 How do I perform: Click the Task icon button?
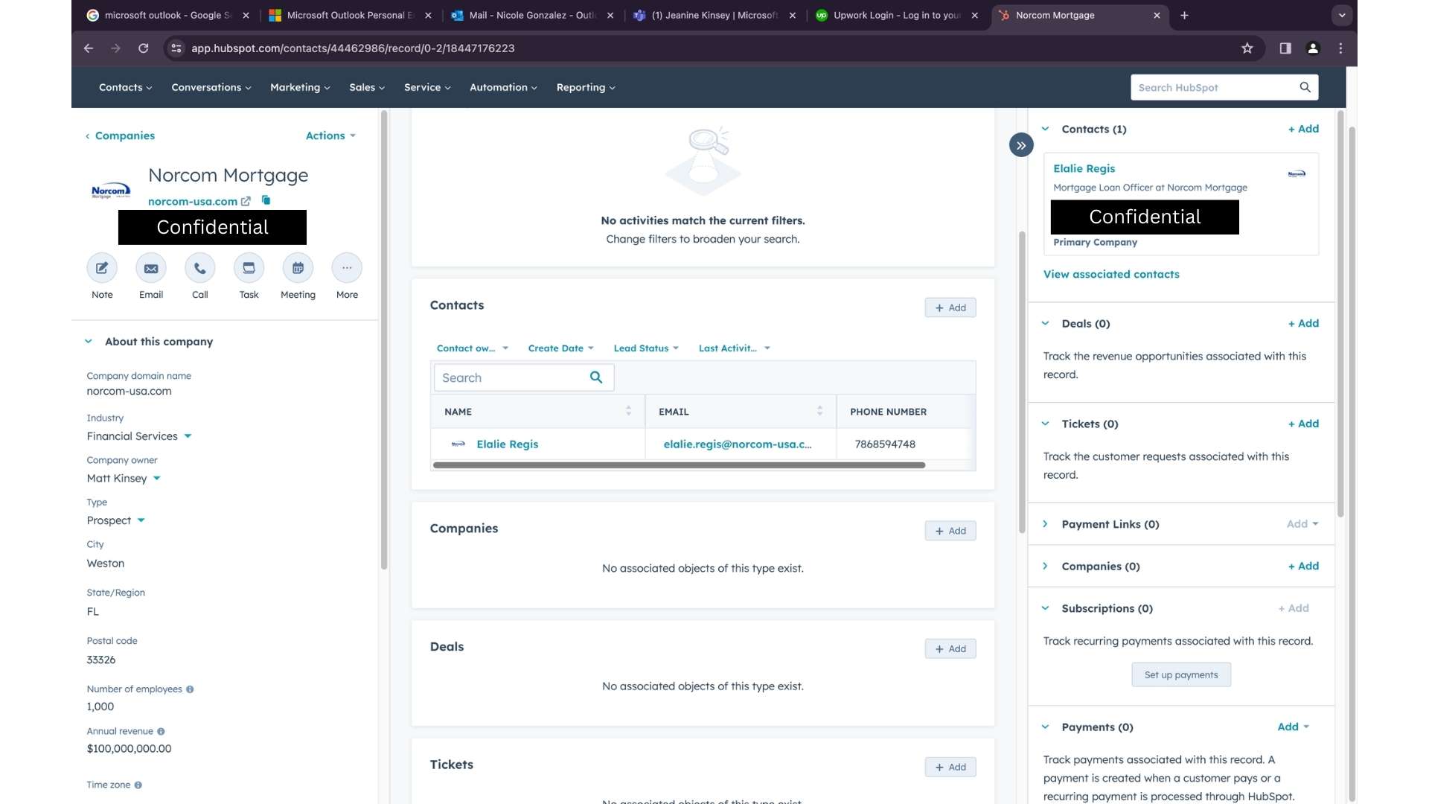tap(249, 268)
